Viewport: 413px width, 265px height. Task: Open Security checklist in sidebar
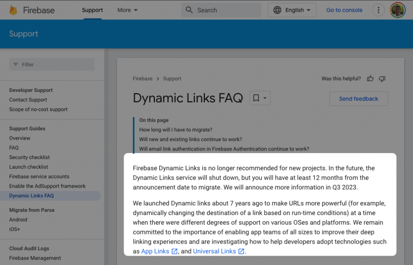pyautogui.click(x=29, y=157)
